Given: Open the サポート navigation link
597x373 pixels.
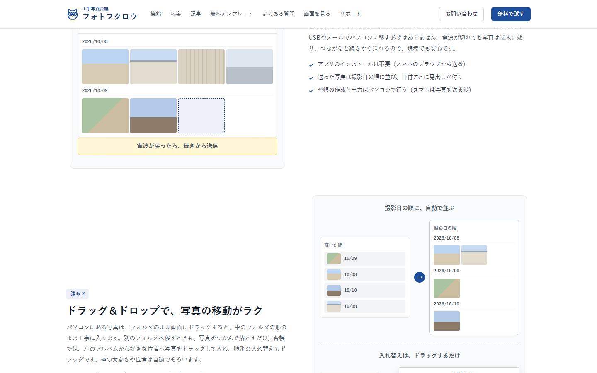Looking at the screenshot, I should click(350, 14).
